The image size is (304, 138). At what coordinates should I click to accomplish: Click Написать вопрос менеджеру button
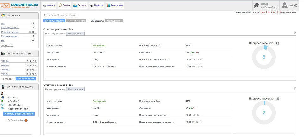[19, 114]
